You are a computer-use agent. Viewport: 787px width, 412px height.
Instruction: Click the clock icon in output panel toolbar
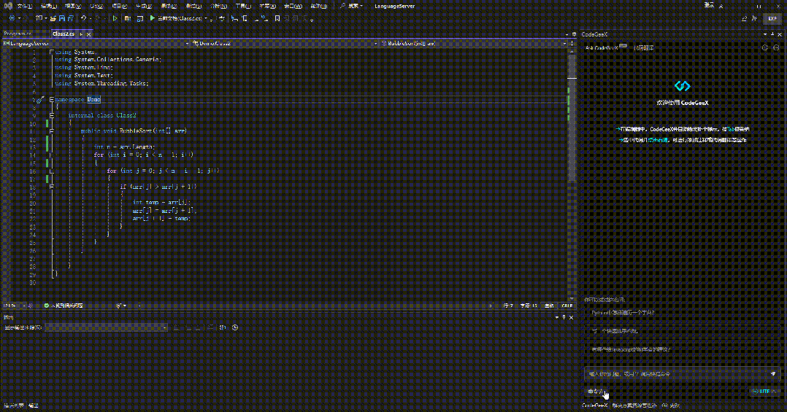tap(235, 327)
